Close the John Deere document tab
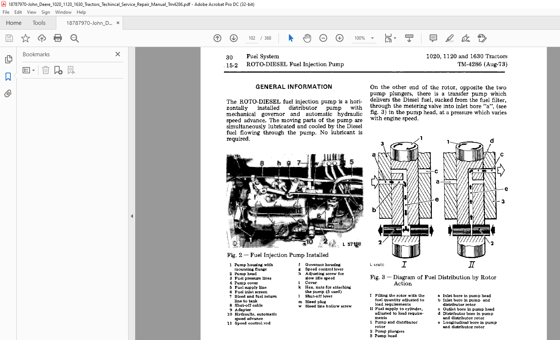The width and height of the screenshot is (560, 340). (118, 23)
